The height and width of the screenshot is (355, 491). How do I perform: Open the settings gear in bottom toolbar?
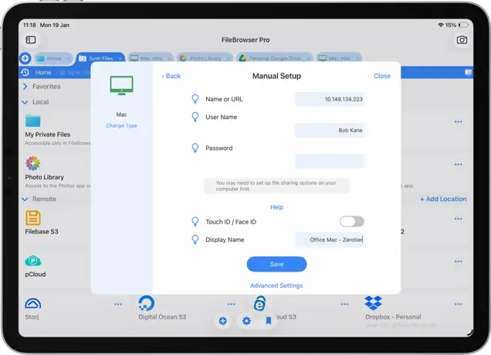tap(246, 320)
